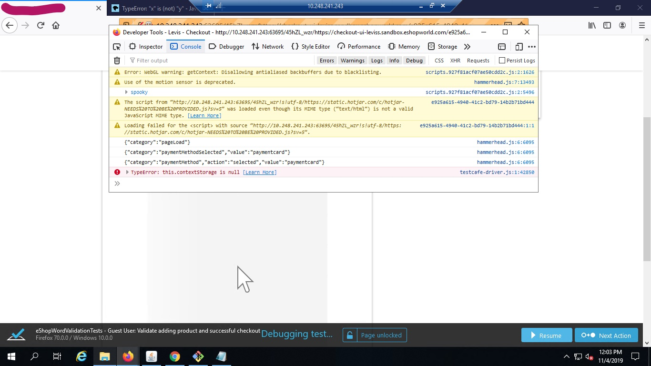Check the Persist Logs checkbox
The image size is (651, 366).
(502, 61)
